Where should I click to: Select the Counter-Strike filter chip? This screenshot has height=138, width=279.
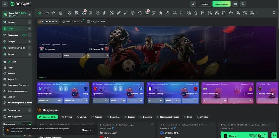(47, 117)
